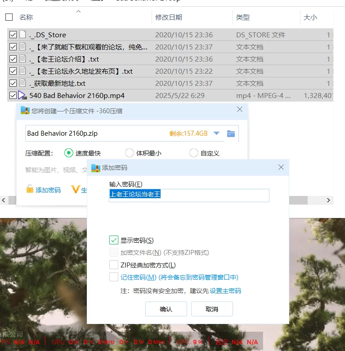Uncheck the 【老王论坛永久地址发布页】.txt checkbox
Viewport: 345px width, 351px height.
pos(13,71)
